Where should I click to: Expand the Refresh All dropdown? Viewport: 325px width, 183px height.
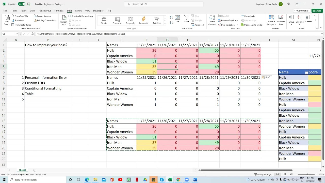tap(63, 23)
